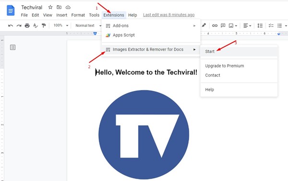This screenshot has width=288, height=181.
Task: Click the Insert link icon
Action: click(x=215, y=26)
